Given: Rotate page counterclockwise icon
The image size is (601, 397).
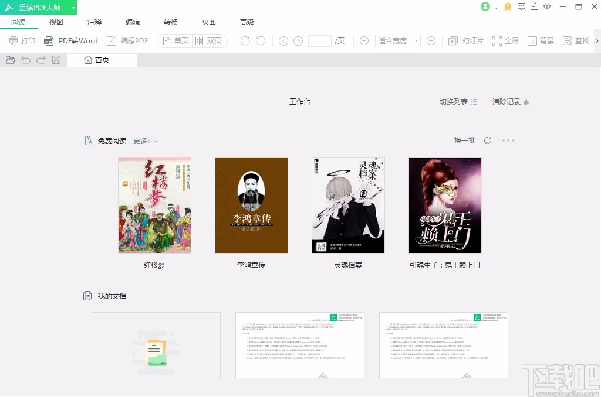Looking at the screenshot, I should (x=261, y=40).
